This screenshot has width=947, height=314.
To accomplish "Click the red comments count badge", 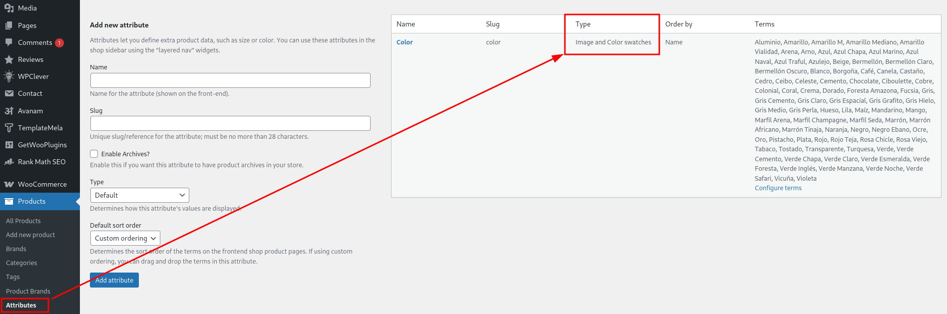I will coord(59,43).
